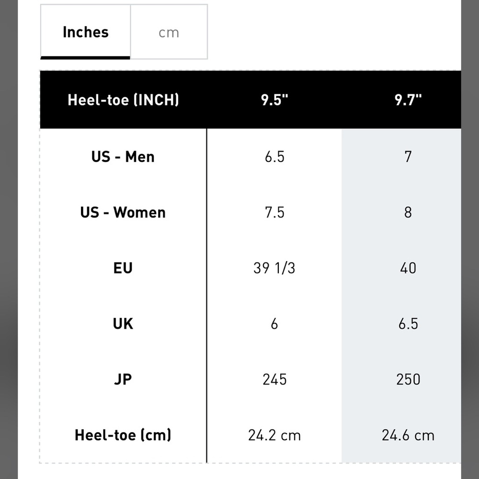Click the EU row label
This screenshot has width=479, height=479.
pyautogui.click(x=123, y=268)
